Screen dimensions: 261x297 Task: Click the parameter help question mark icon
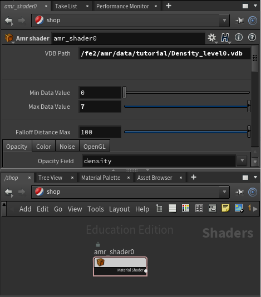(x=252, y=37)
